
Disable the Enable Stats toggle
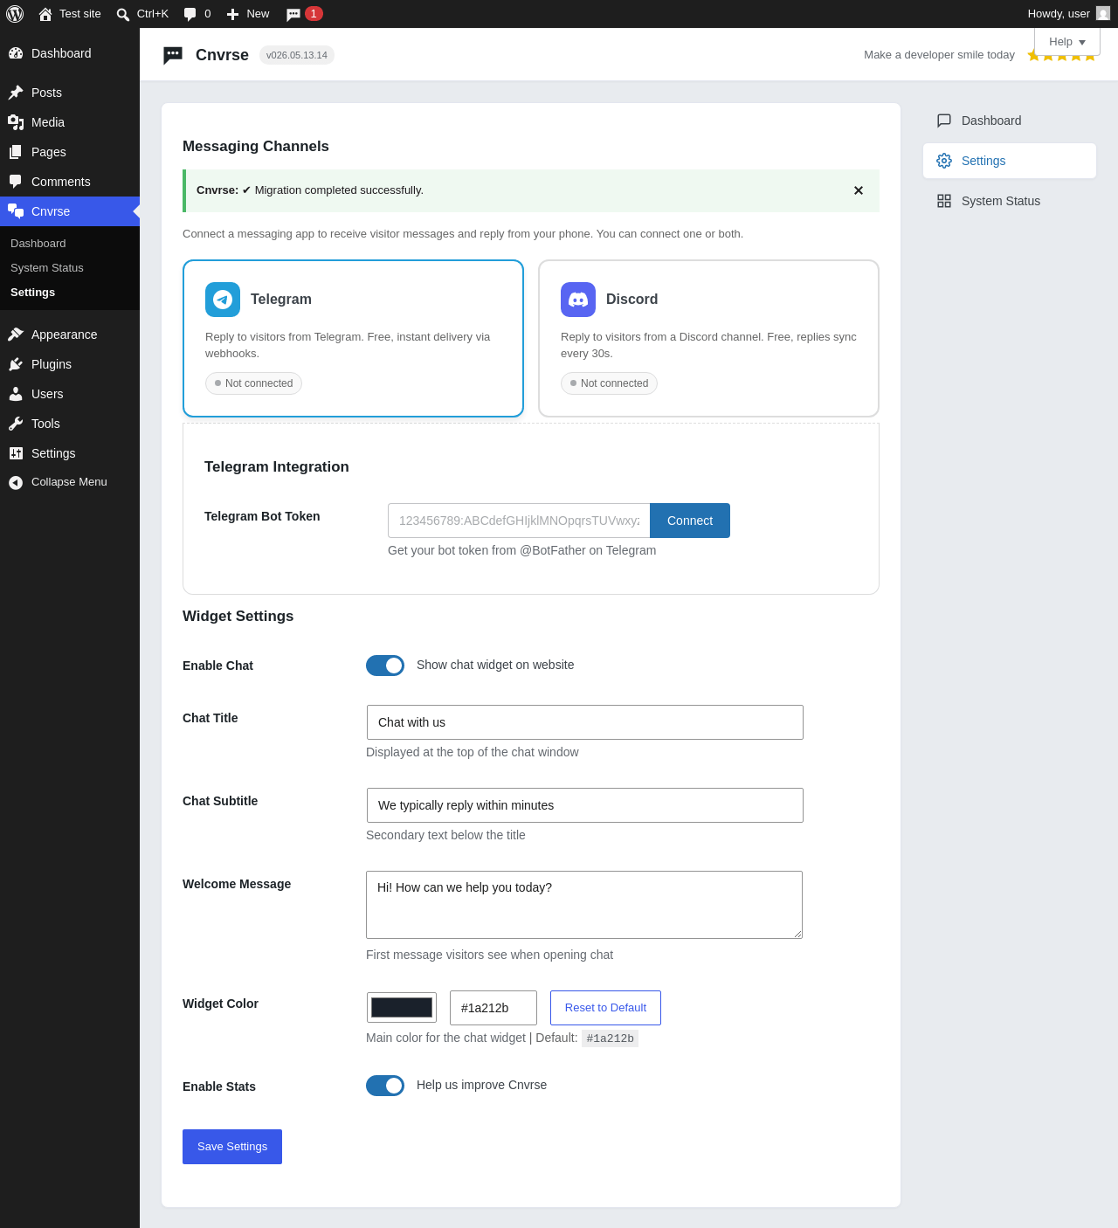[x=385, y=1086]
